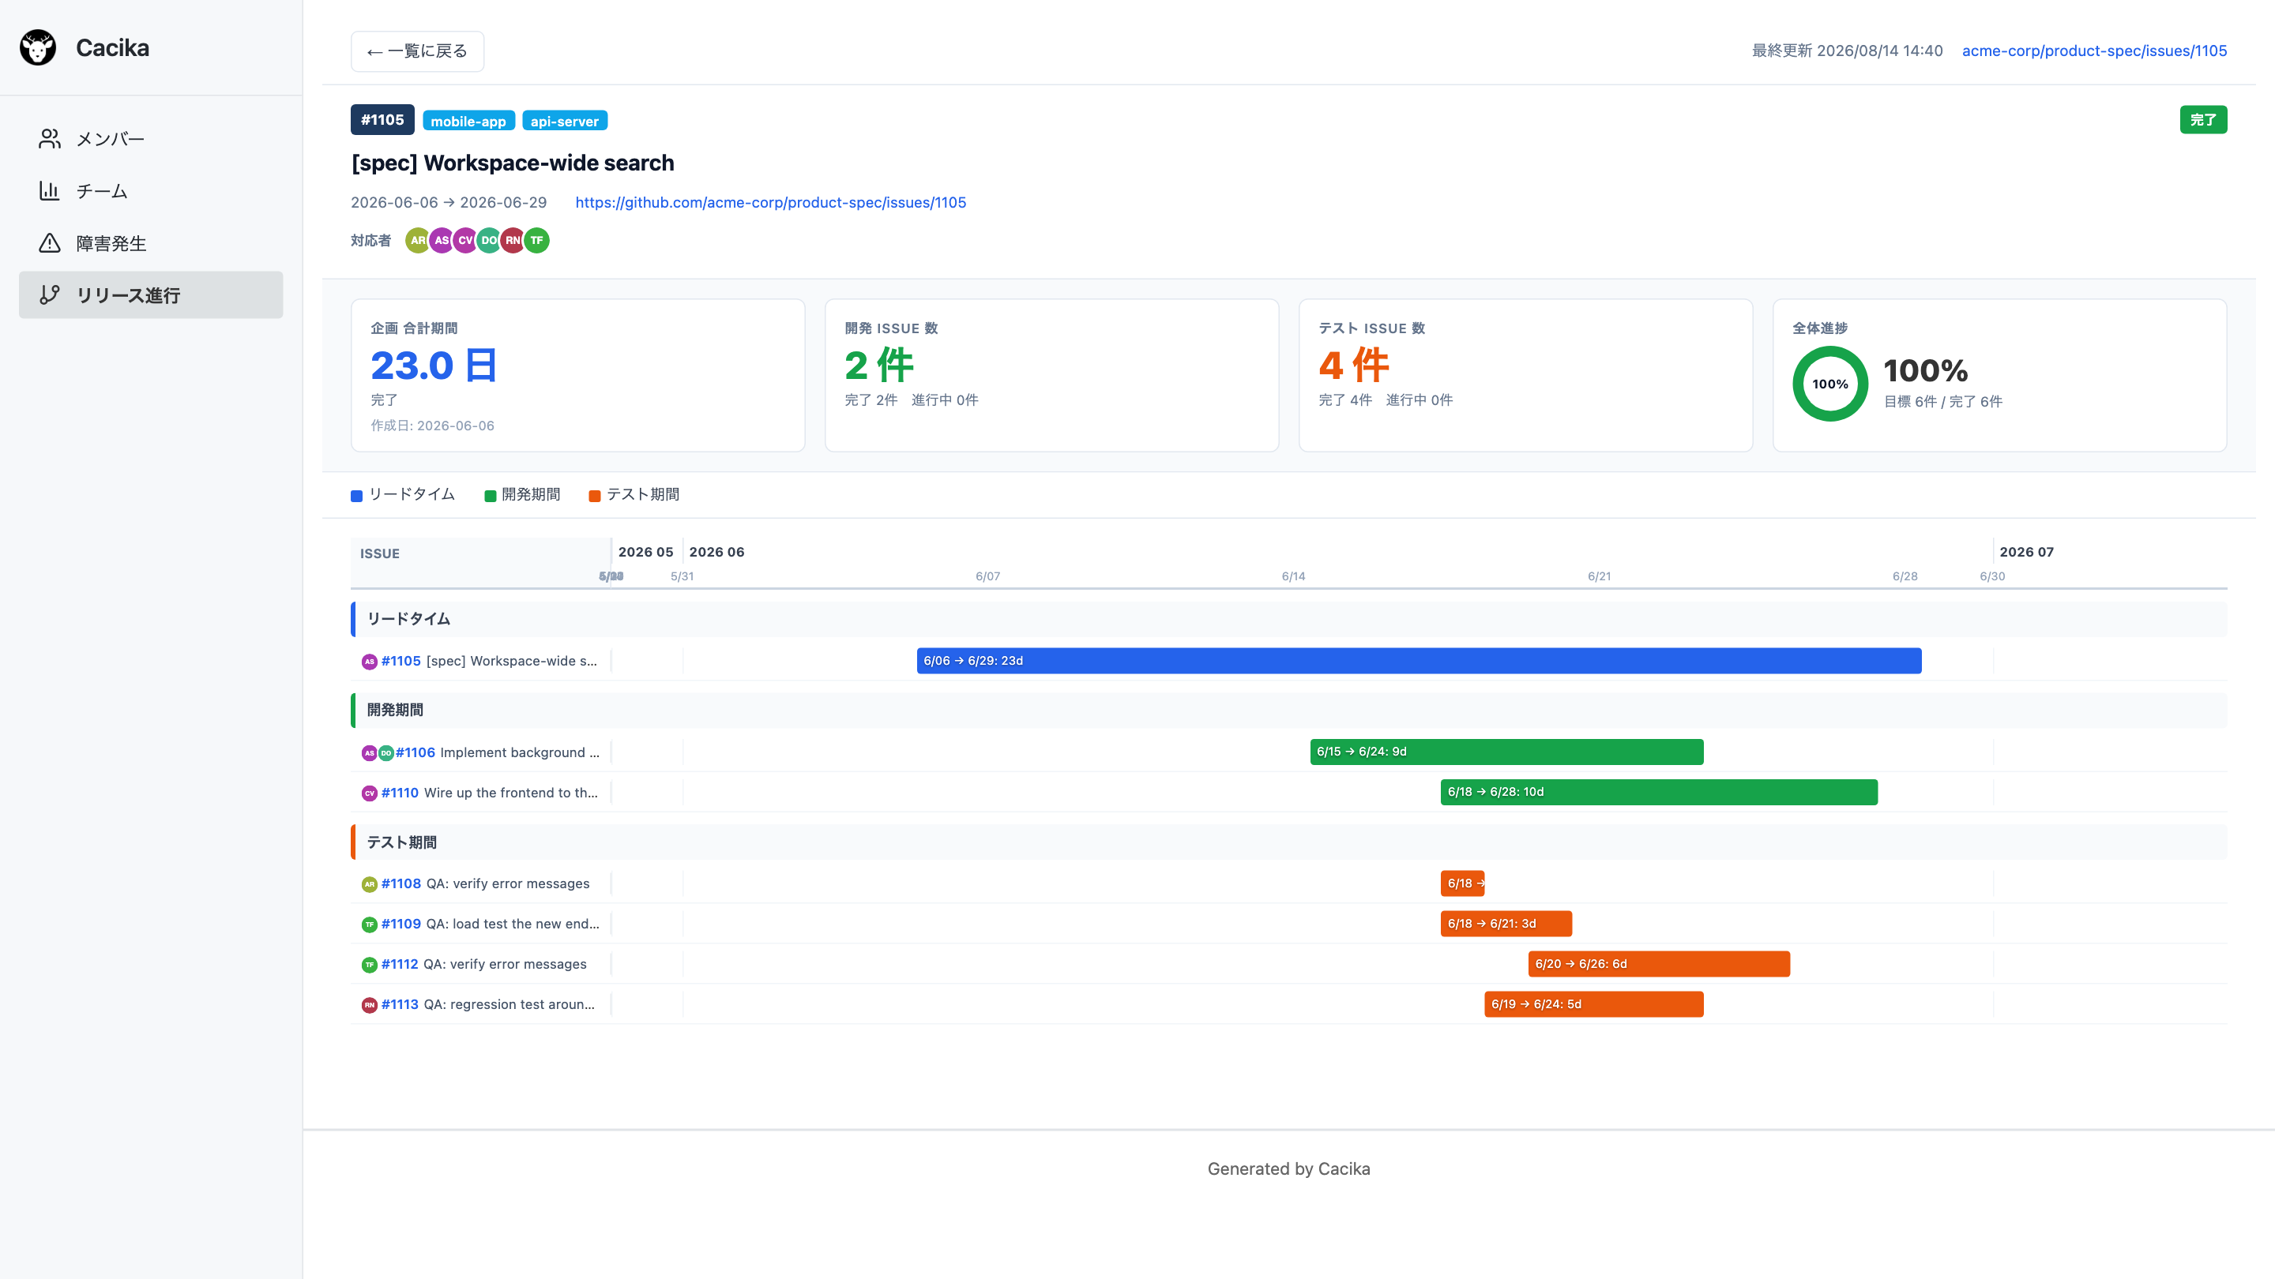Image resolution: width=2275 pixels, height=1279 pixels.
Task: Click the blue リードタイム legend swatch
Action: point(357,496)
